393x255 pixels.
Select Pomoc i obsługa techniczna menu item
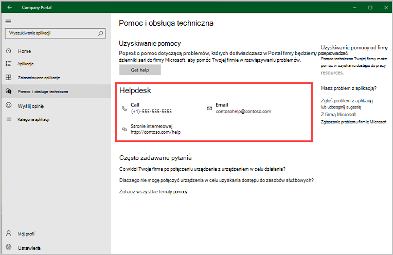coord(56,92)
